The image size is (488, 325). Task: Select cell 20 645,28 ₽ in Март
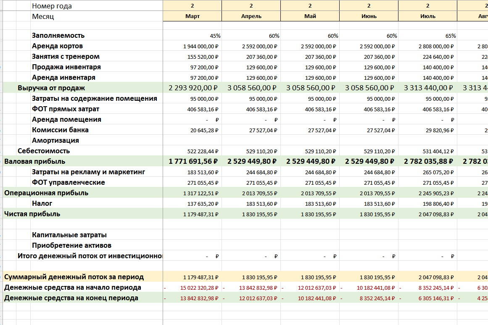[x=193, y=130]
